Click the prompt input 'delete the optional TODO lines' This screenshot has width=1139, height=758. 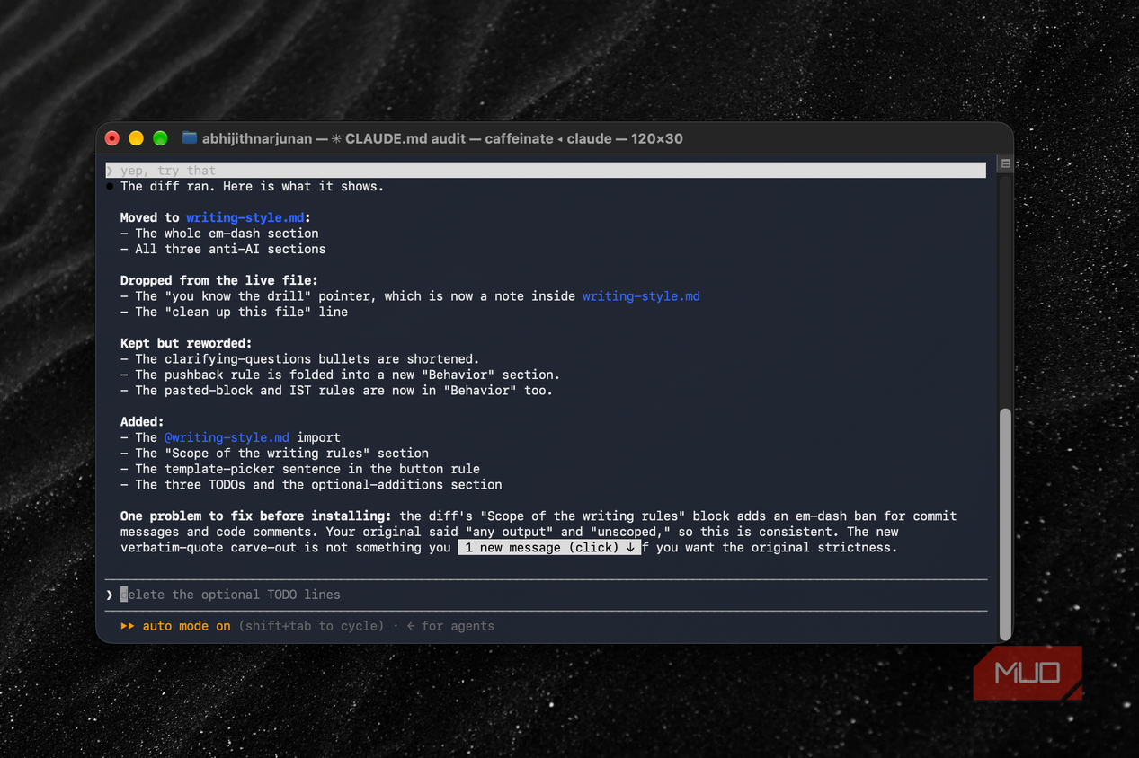point(546,595)
